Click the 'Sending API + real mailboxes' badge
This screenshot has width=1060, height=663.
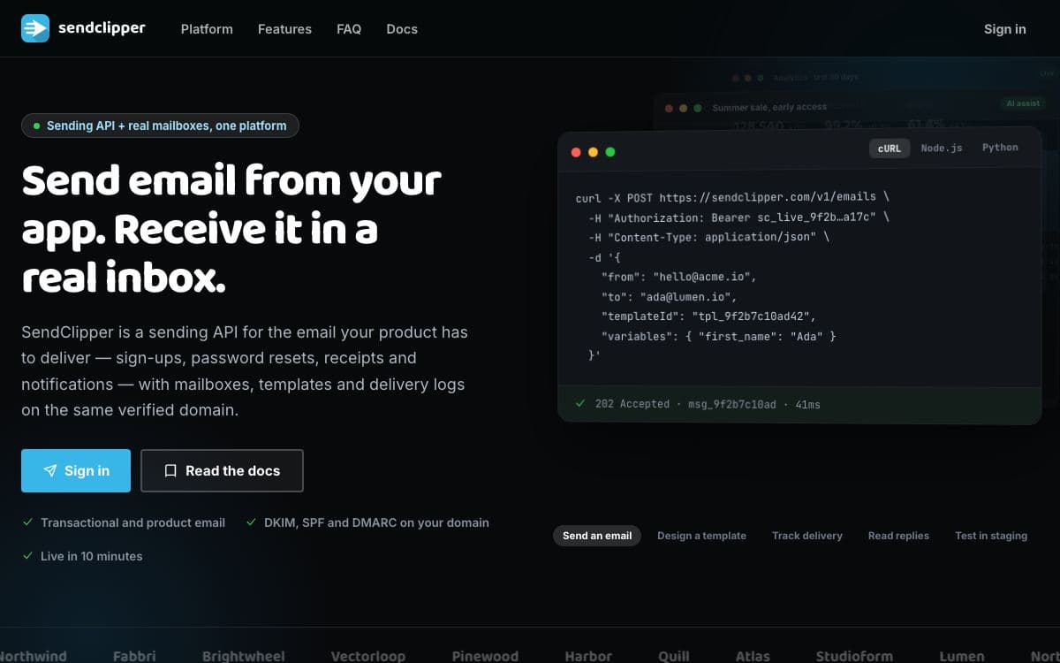160,126
